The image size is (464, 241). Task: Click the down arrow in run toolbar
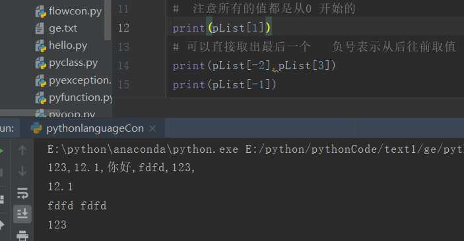tap(22, 171)
